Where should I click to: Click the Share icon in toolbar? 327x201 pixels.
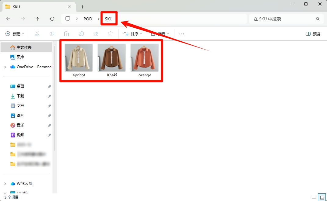(96, 34)
